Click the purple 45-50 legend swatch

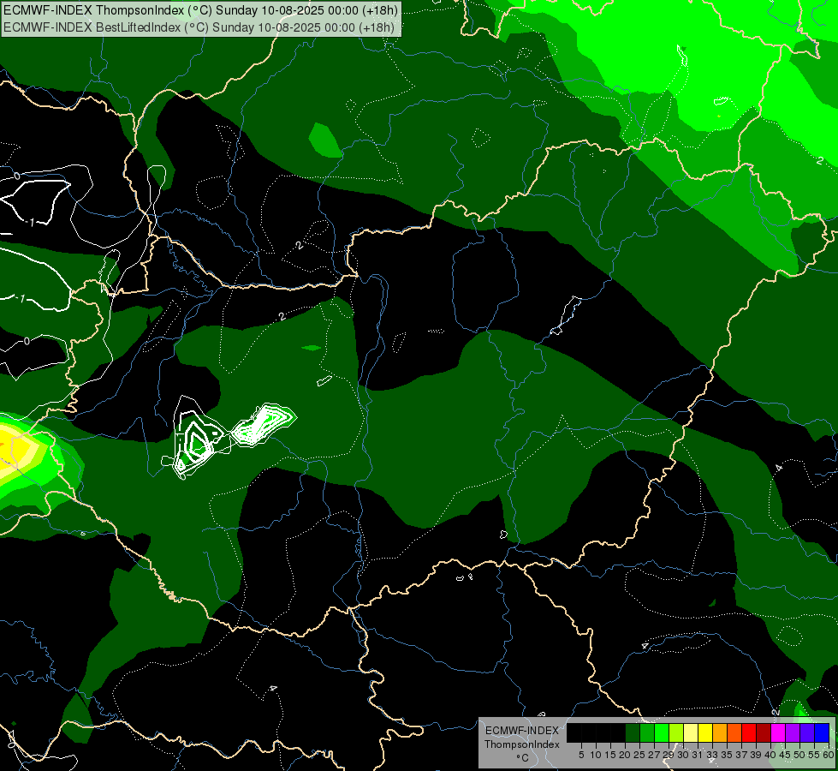[793, 733]
